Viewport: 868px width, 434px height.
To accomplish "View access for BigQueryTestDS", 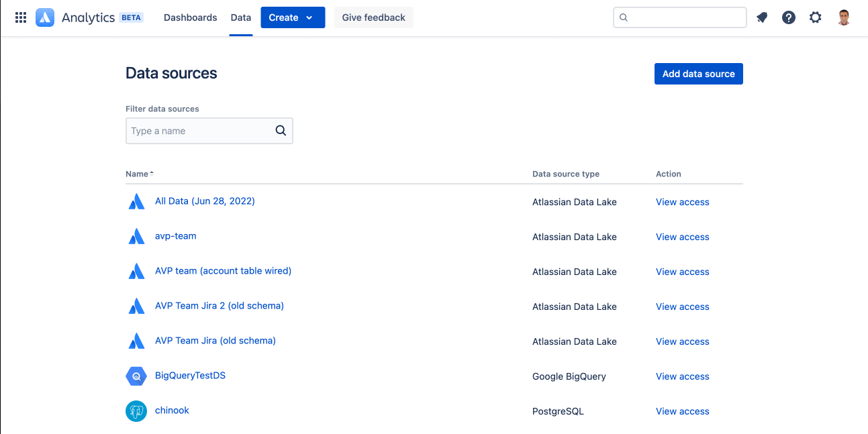I will click(683, 376).
